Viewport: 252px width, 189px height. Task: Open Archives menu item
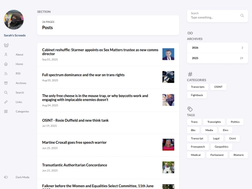click(x=21, y=83)
